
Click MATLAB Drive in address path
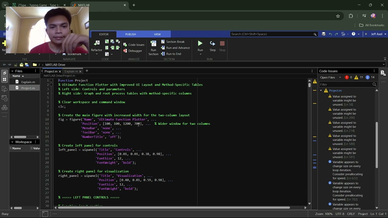point(55,65)
